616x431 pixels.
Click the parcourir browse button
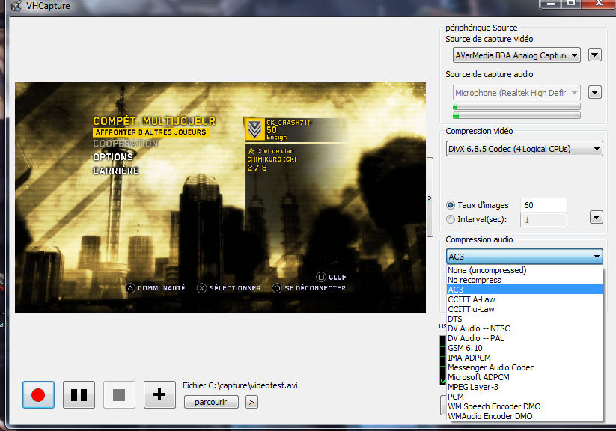[211, 402]
